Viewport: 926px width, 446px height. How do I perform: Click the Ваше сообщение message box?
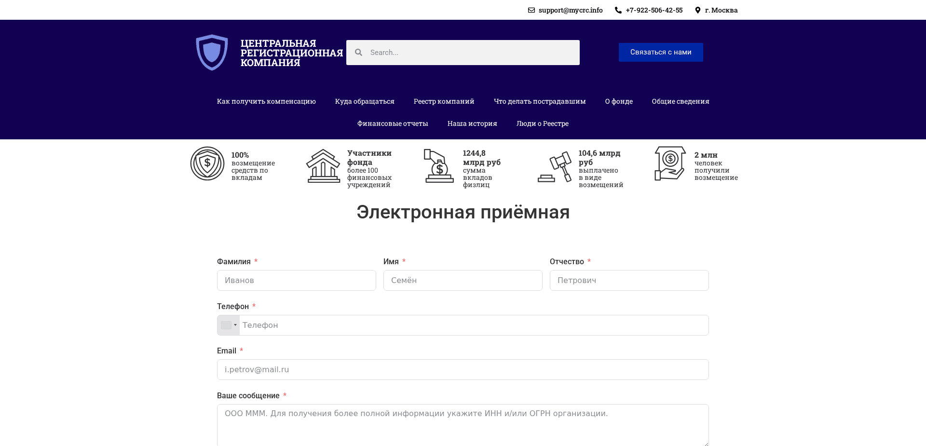click(463, 424)
